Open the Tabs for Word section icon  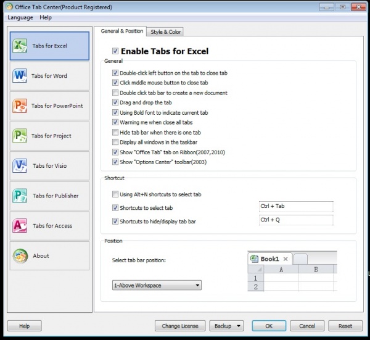[x=20, y=75]
